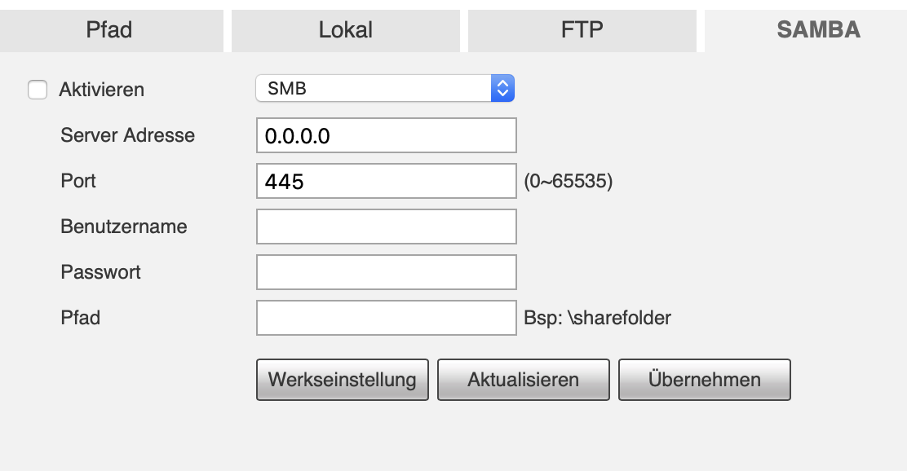Apply settings with Übernehmen
The height and width of the screenshot is (471, 907).
704,379
